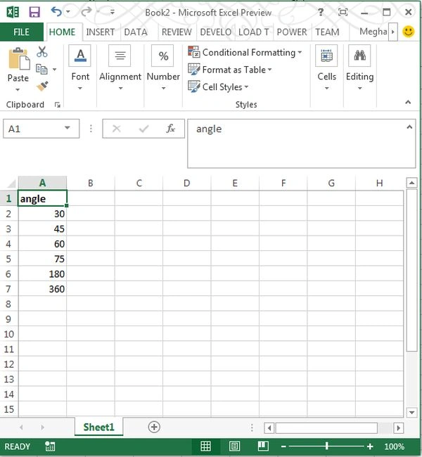422x457 pixels.
Task: Expand the Font group button
Action: pyautogui.click(x=80, y=67)
